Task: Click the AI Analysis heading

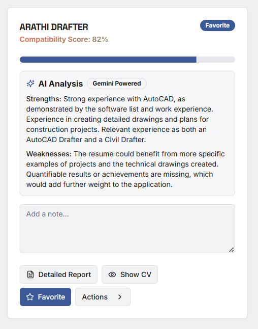Action: 60,84
